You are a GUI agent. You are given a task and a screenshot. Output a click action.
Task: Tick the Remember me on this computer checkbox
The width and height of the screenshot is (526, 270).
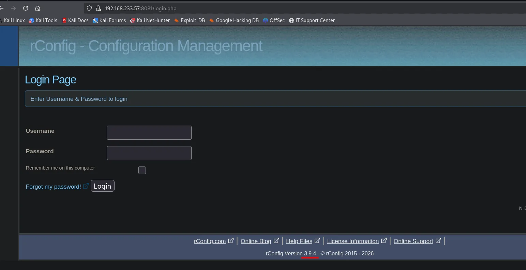point(142,170)
